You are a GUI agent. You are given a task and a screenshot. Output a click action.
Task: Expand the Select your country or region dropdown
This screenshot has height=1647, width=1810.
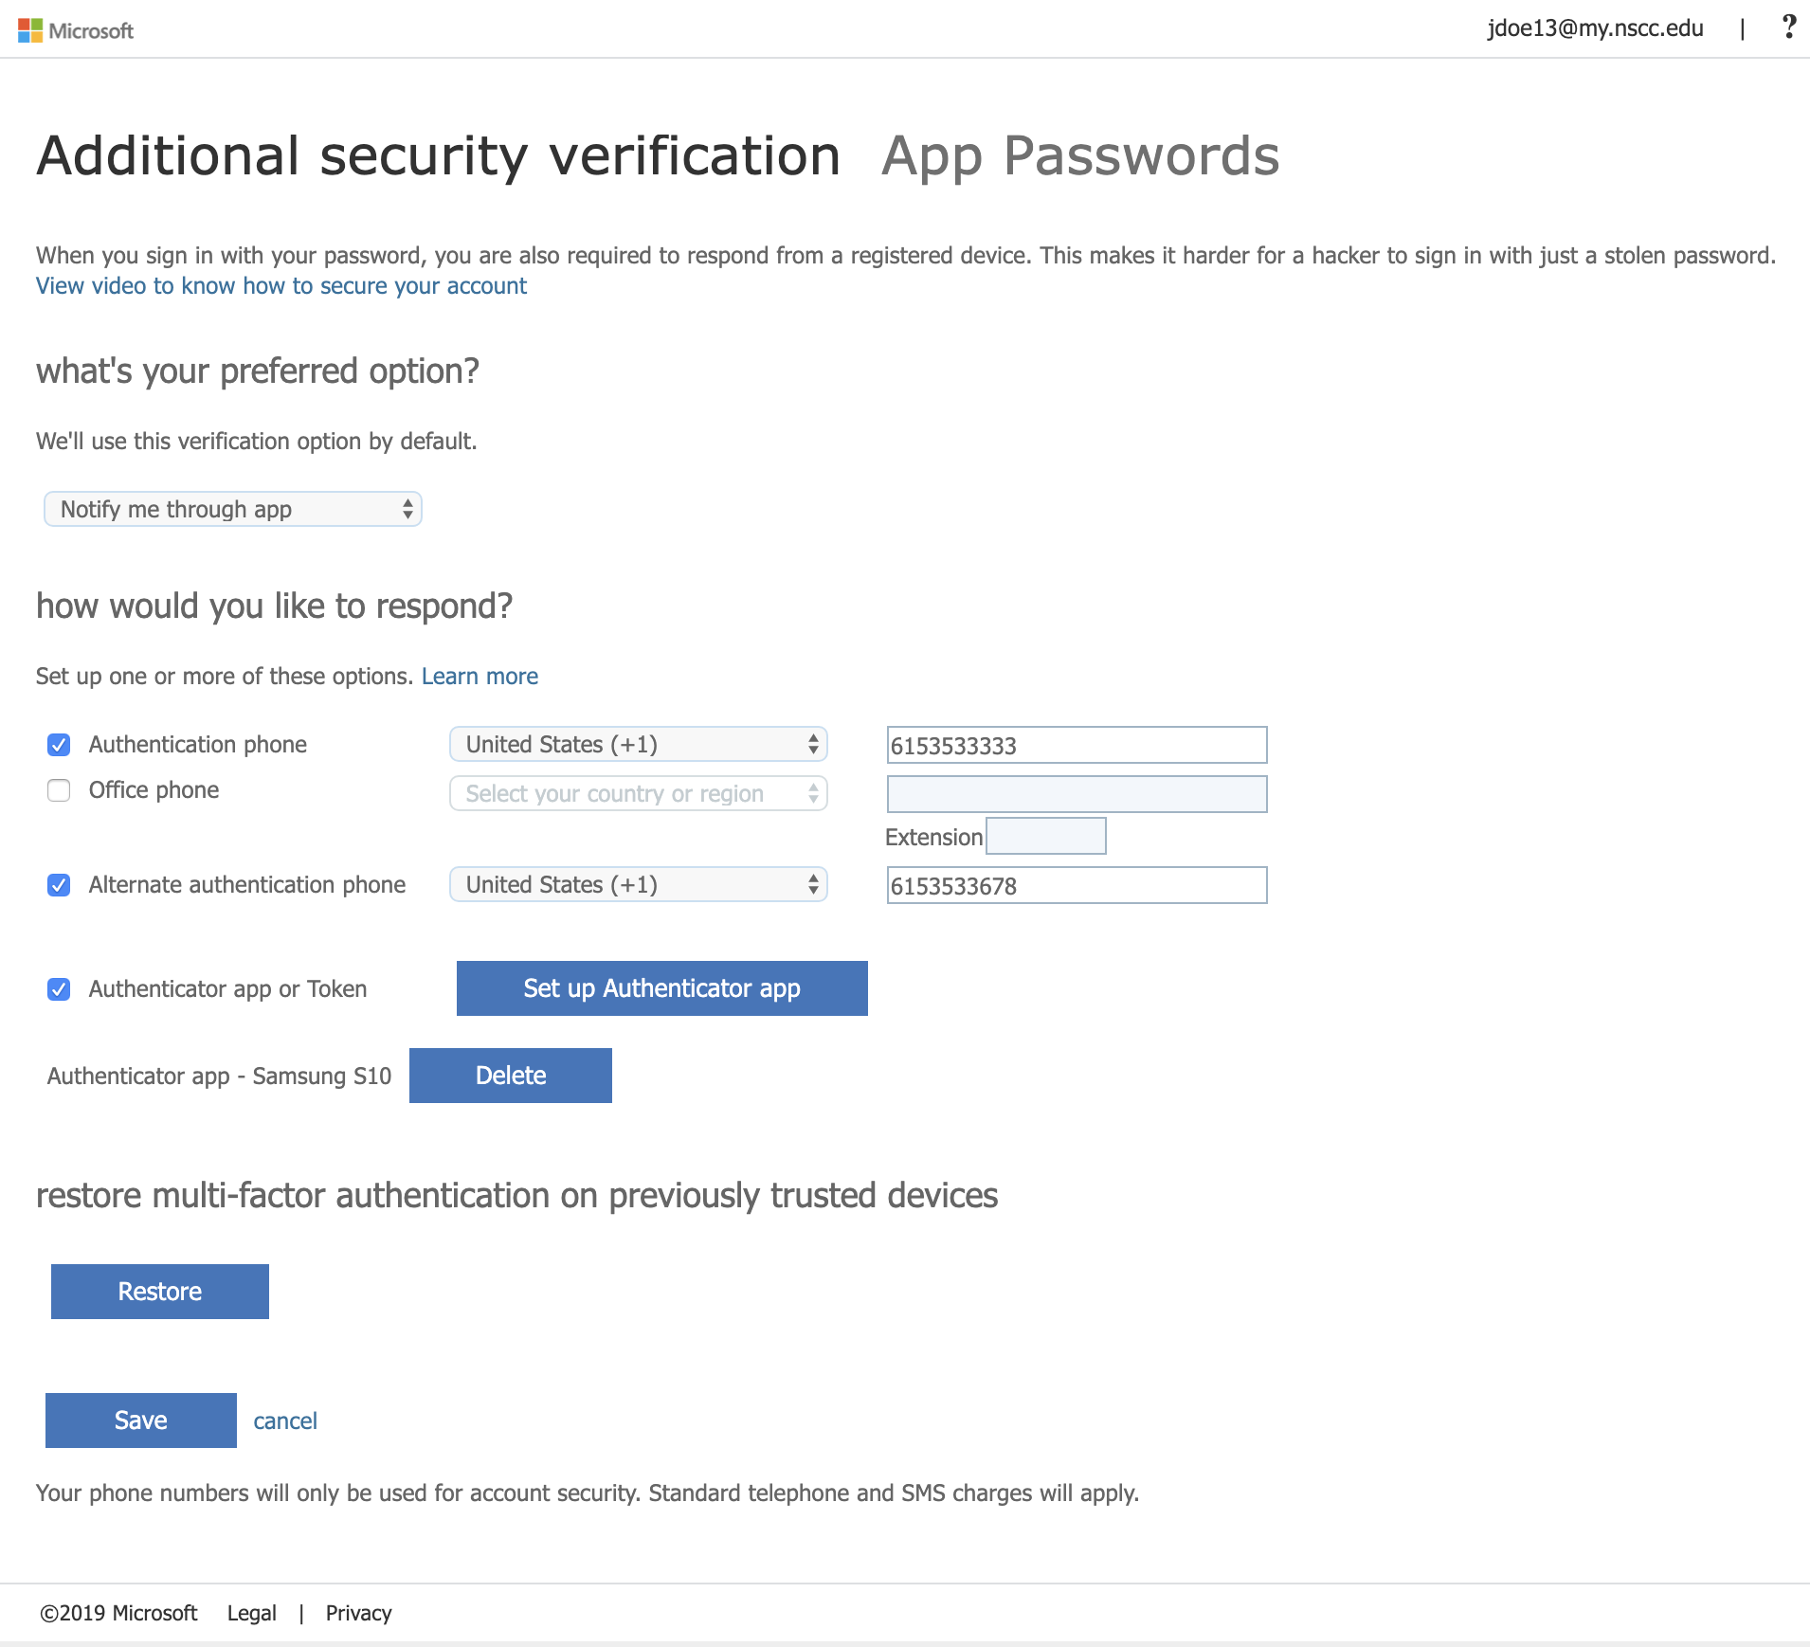(638, 793)
